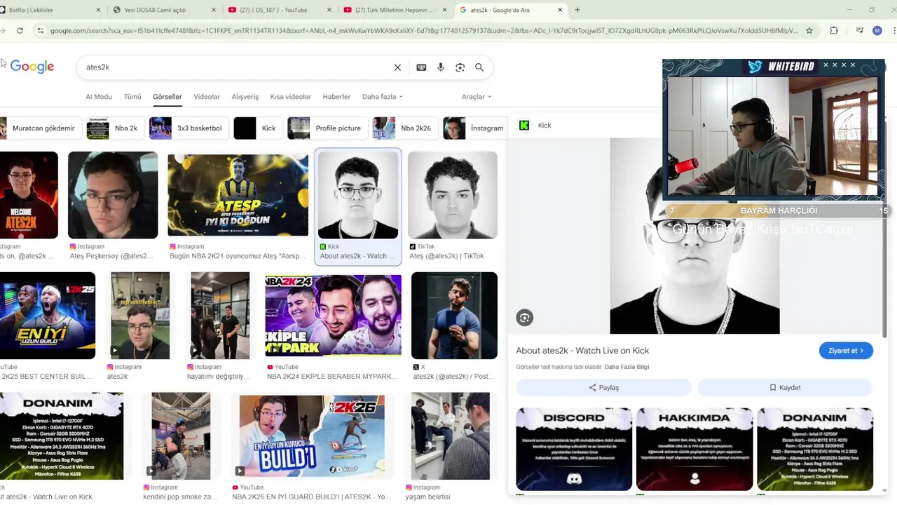Viewport: 897px width, 505px height.
Task: Open hayatımı değiştiriy Instagram thumbnail
Action: pyautogui.click(x=220, y=316)
